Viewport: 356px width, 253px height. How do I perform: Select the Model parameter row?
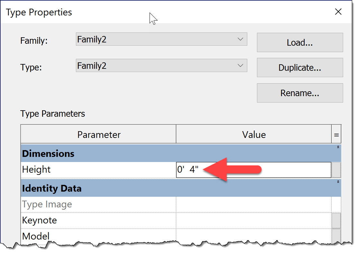click(96, 236)
